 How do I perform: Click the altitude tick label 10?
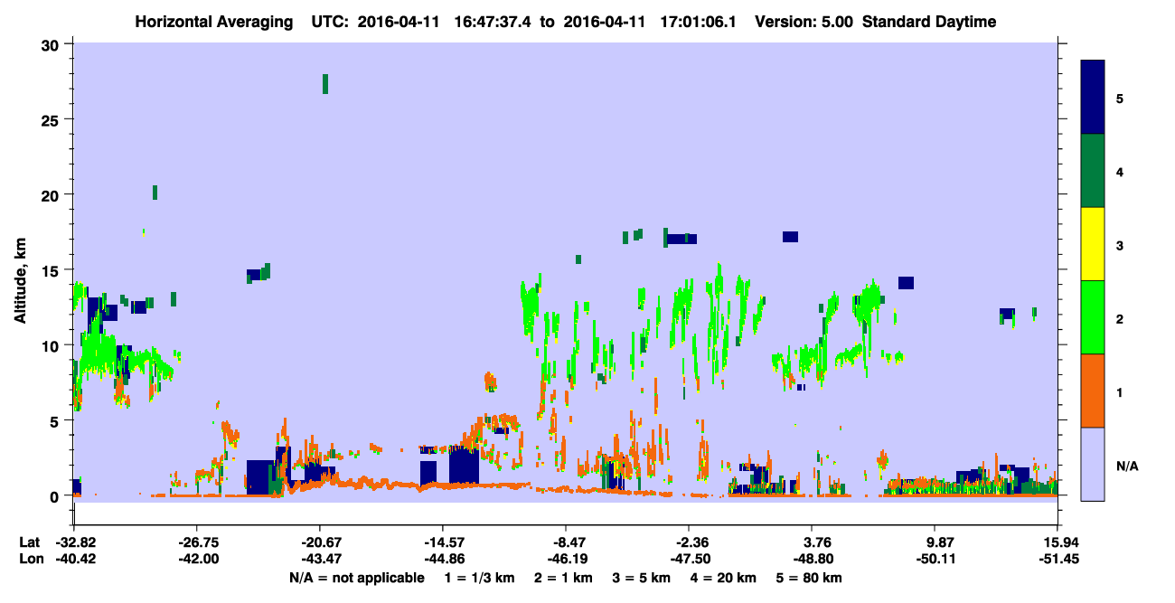[x=51, y=345]
